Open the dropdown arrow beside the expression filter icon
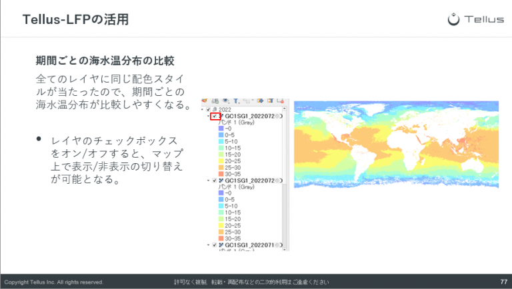Image resolution: width=512 pixels, height=289 pixels. click(x=253, y=100)
